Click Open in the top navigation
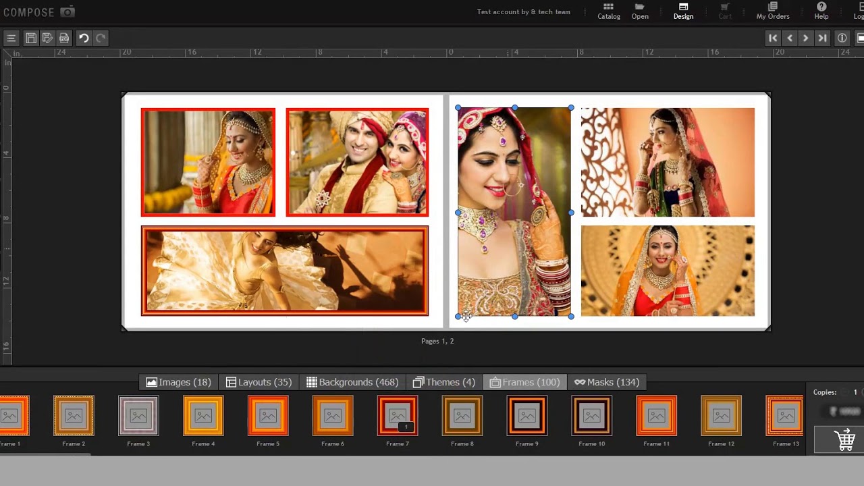 point(640,11)
